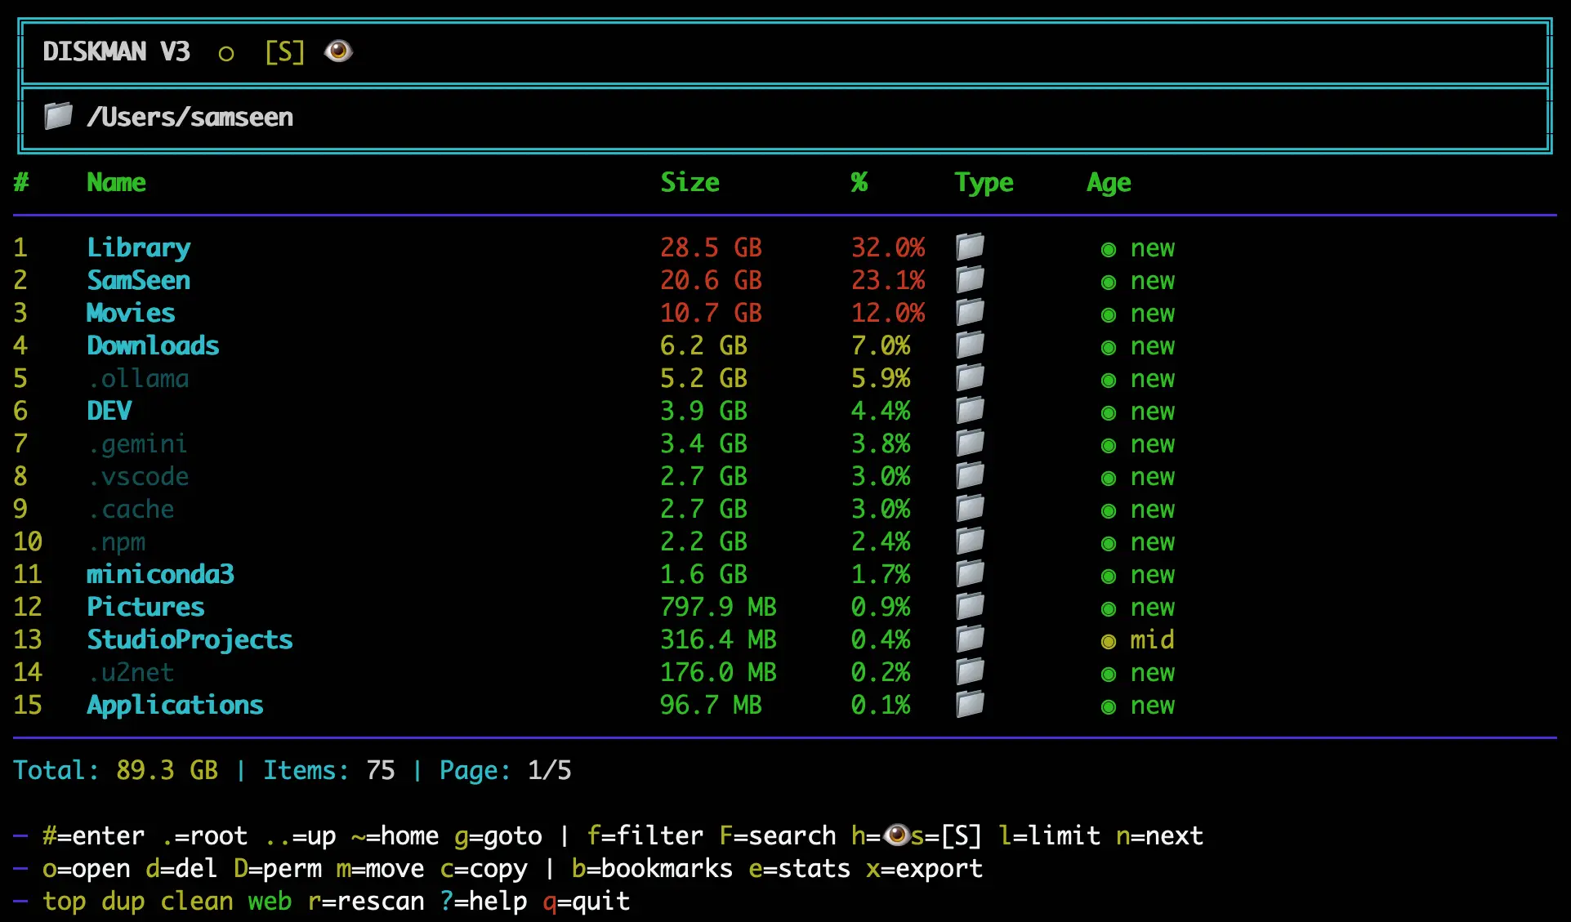Viewport: 1571px width, 922px height.
Task: Open the web view command
Action: [270, 901]
